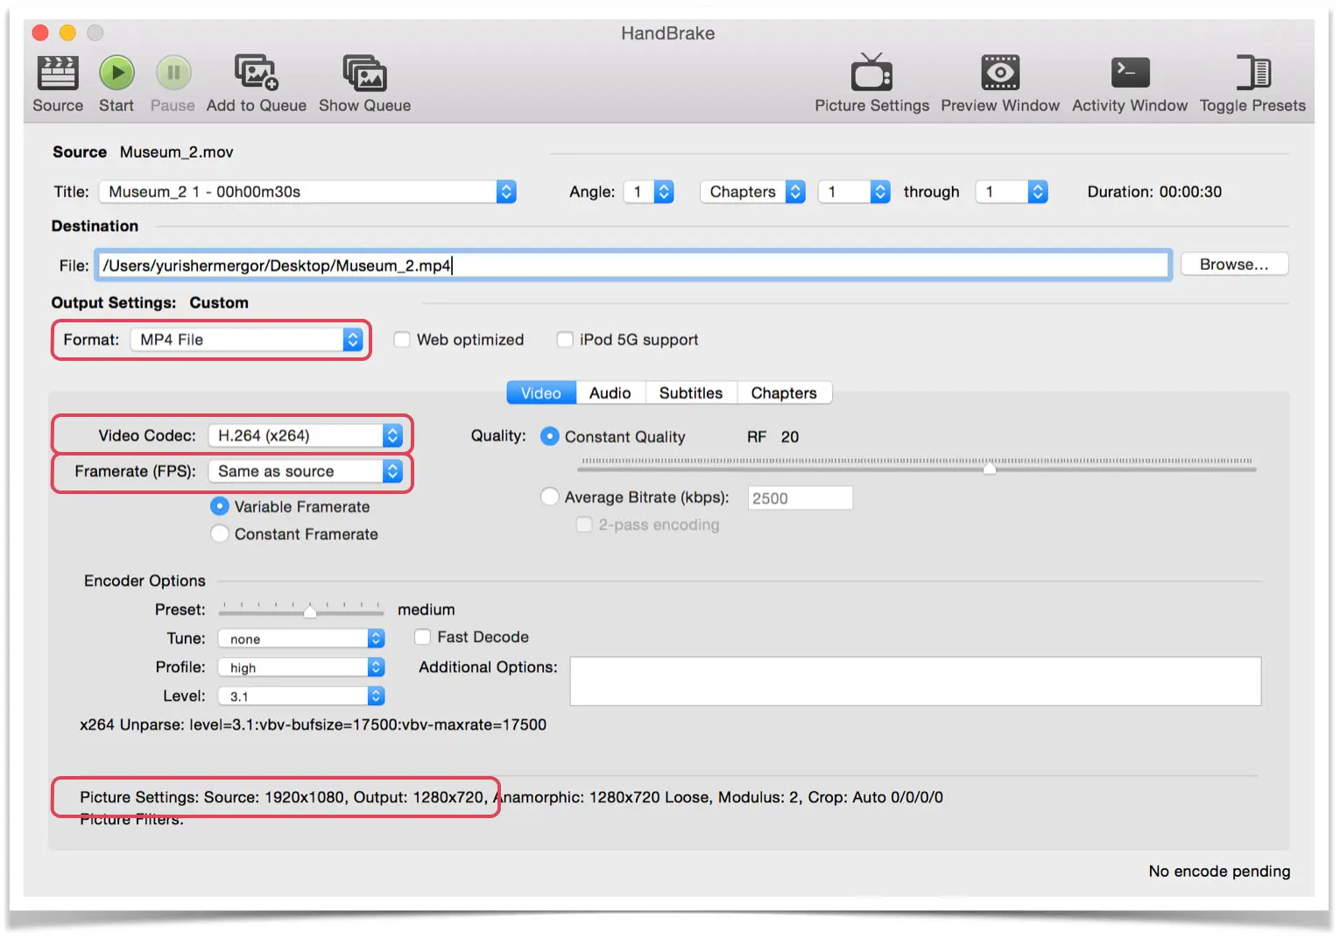Image resolution: width=1340 pixels, height=939 pixels.
Task: Click the Average Bitrate 2500 field
Action: click(800, 498)
